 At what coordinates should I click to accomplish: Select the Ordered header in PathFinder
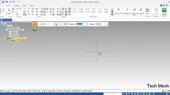click(x=15, y=38)
